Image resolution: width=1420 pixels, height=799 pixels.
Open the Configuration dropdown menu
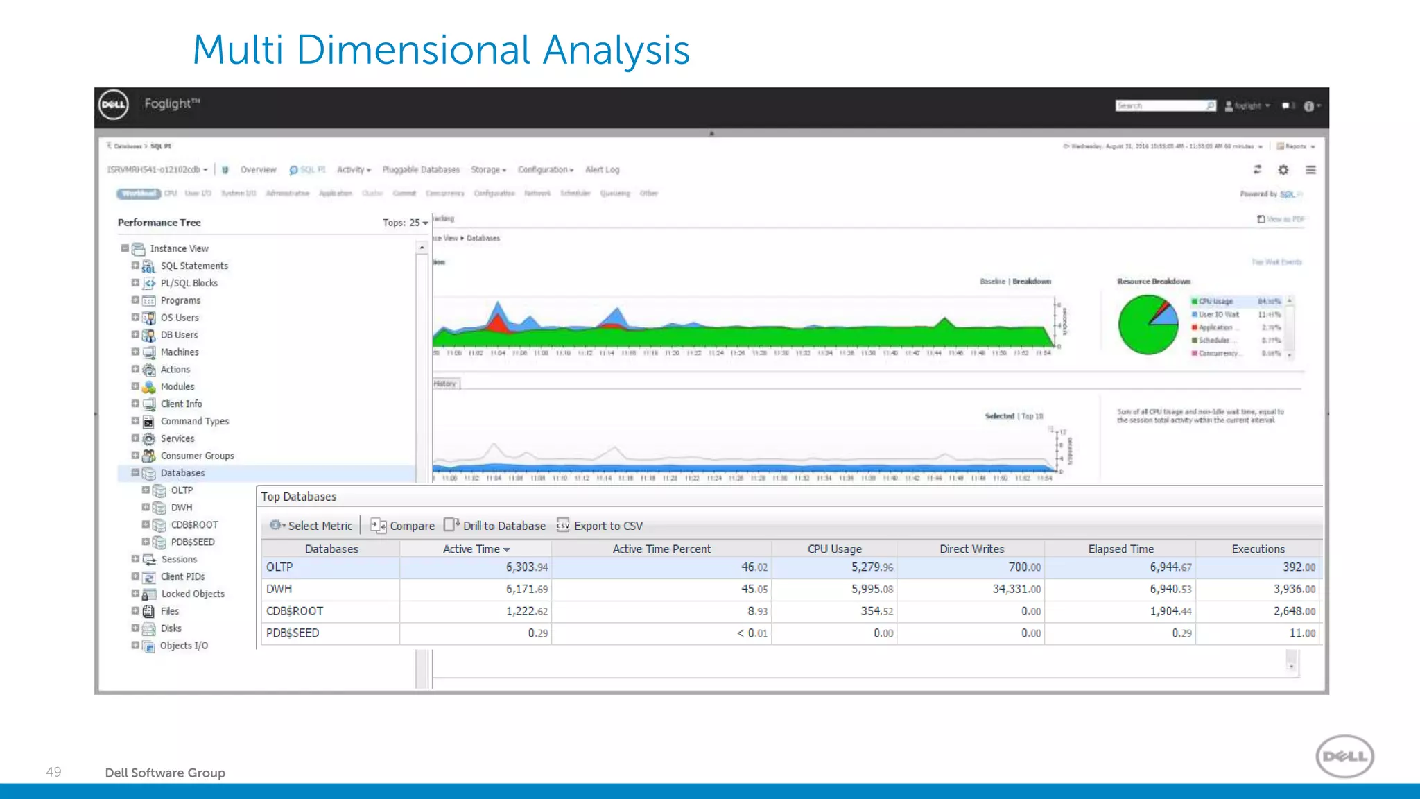pos(546,170)
